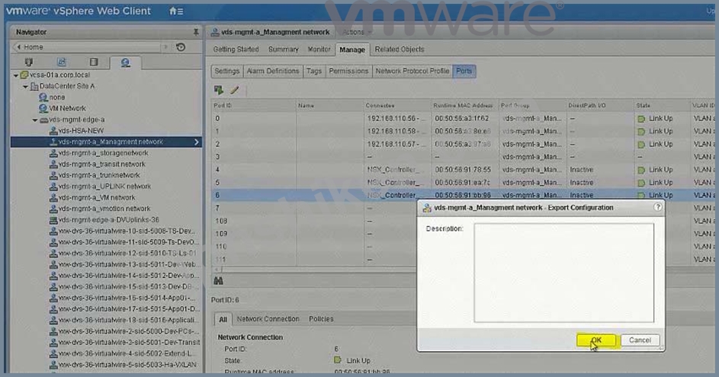
Task: Click the VM Network icon
Action: pyautogui.click(x=43, y=109)
